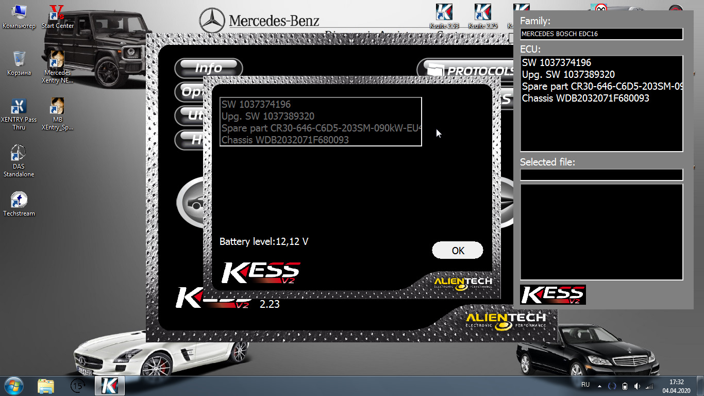Launch the Mercedes Xentry shortcut

58,67
